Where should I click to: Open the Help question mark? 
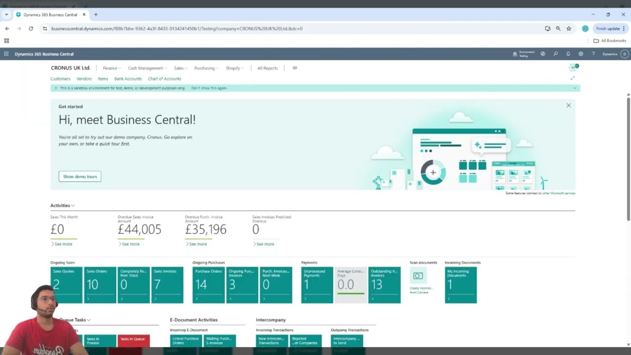[x=593, y=54]
